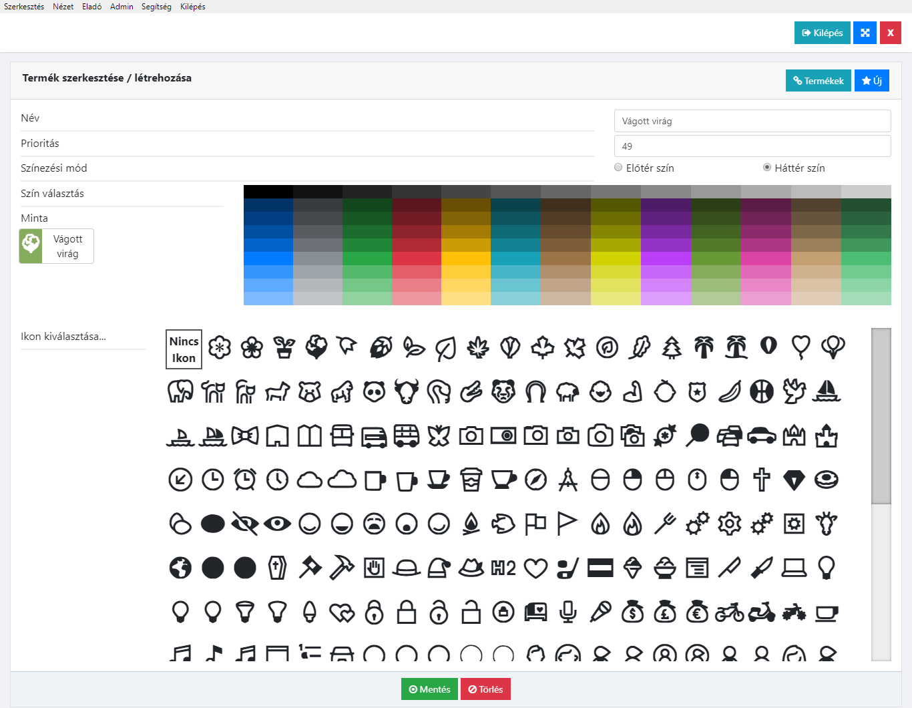Click the Prioritás input field
This screenshot has height=708, width=912.
[x=752, y=146]
